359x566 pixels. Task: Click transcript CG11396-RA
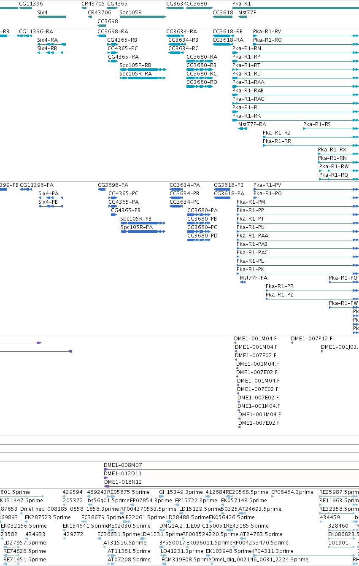click(x=36, y=32)
